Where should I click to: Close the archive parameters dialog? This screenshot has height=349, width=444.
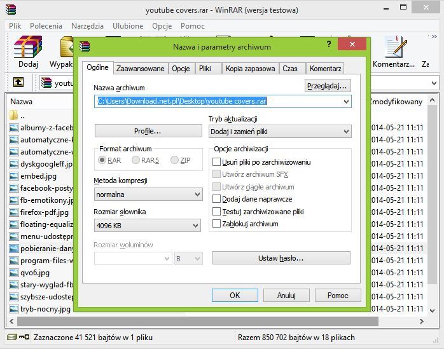click(352, 44)
